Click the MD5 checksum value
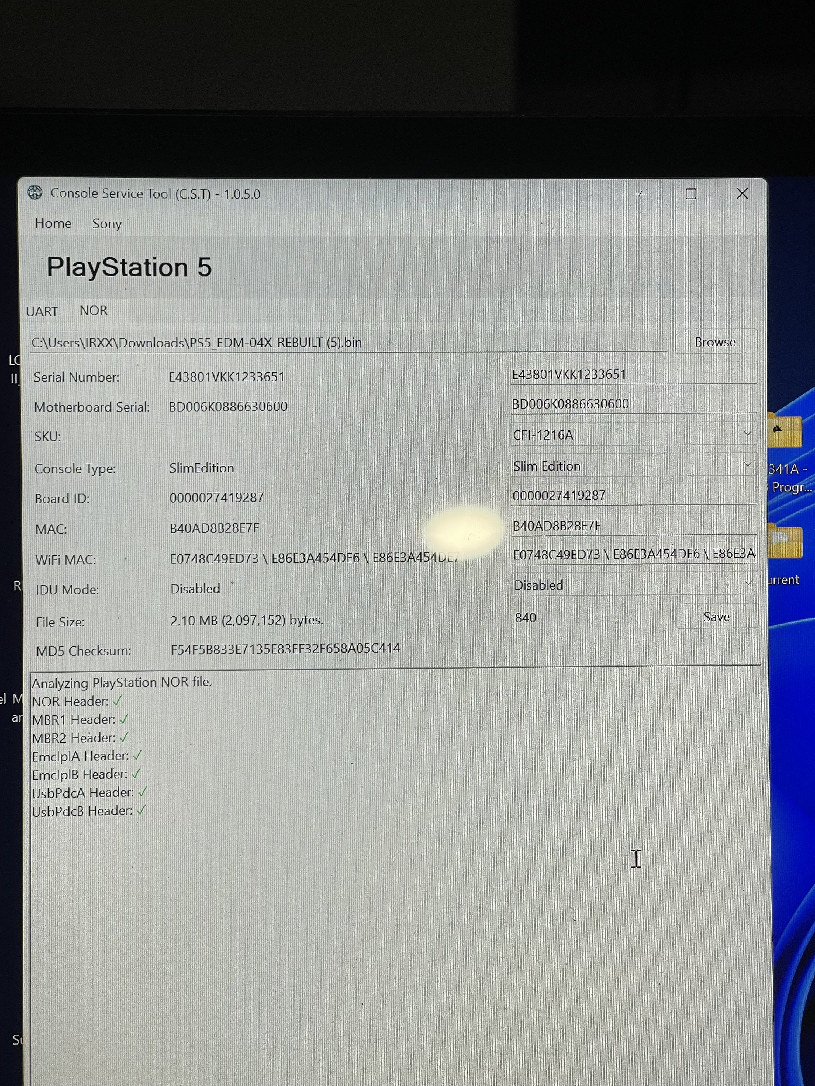Viewport: 815px width, 1086px height. (x=285, y=649)
